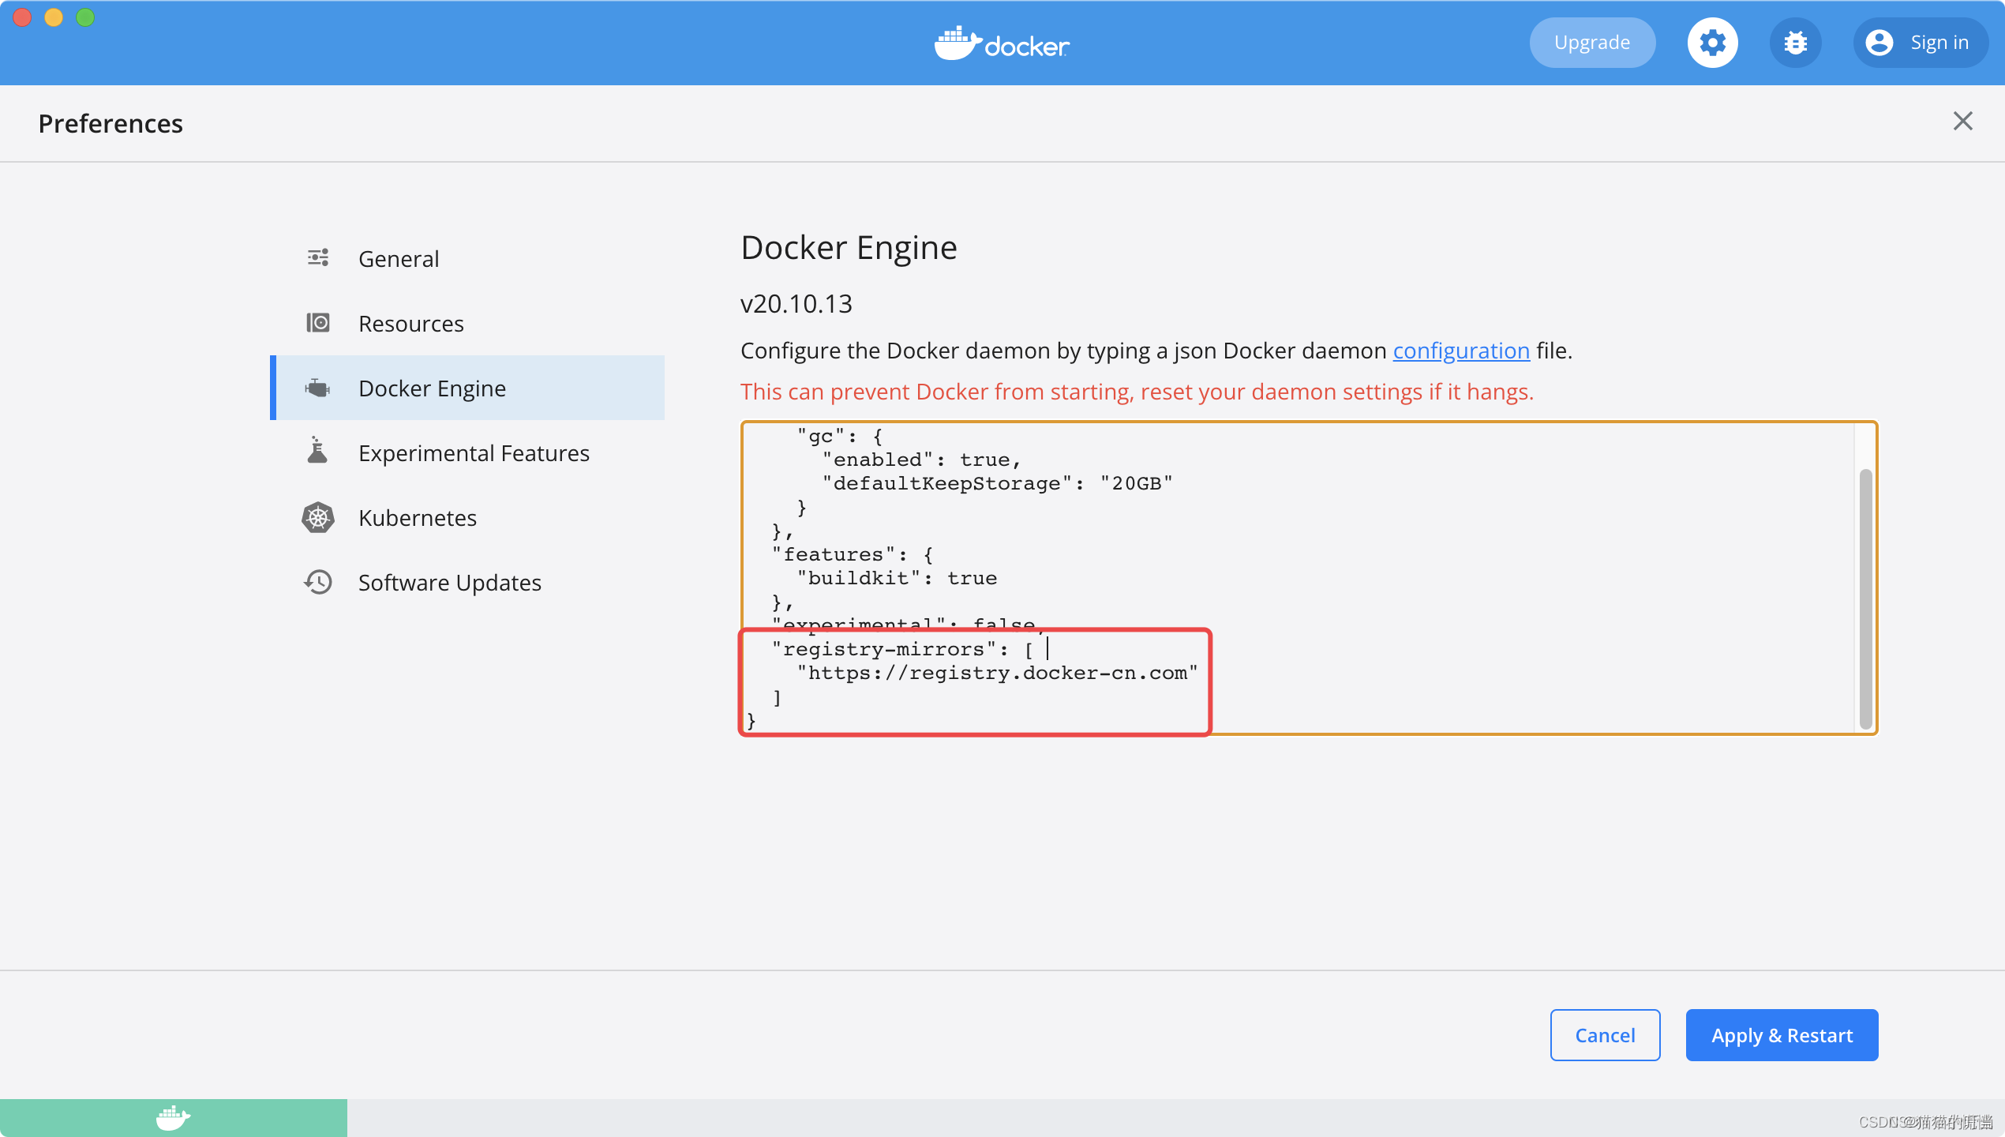Open the Troubleshoot bug icon
Screen dimensions: 2005x1137
(x=1796, y=42)
